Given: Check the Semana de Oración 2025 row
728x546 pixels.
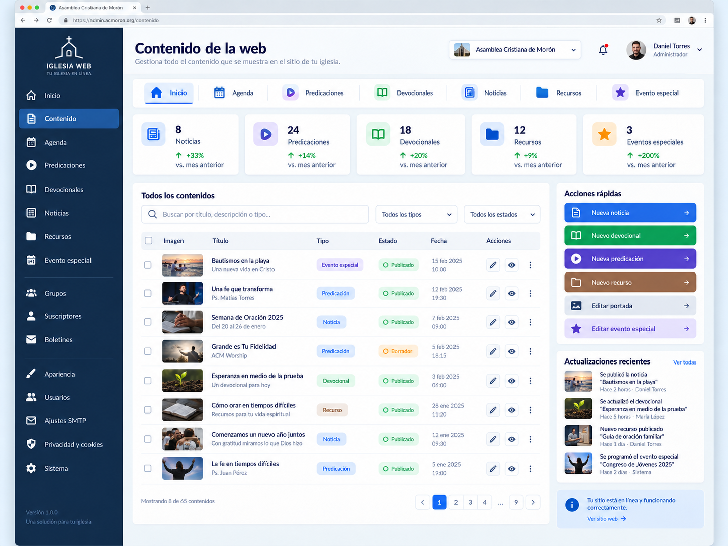Looking at the screenshot, I should pos(148,322).
